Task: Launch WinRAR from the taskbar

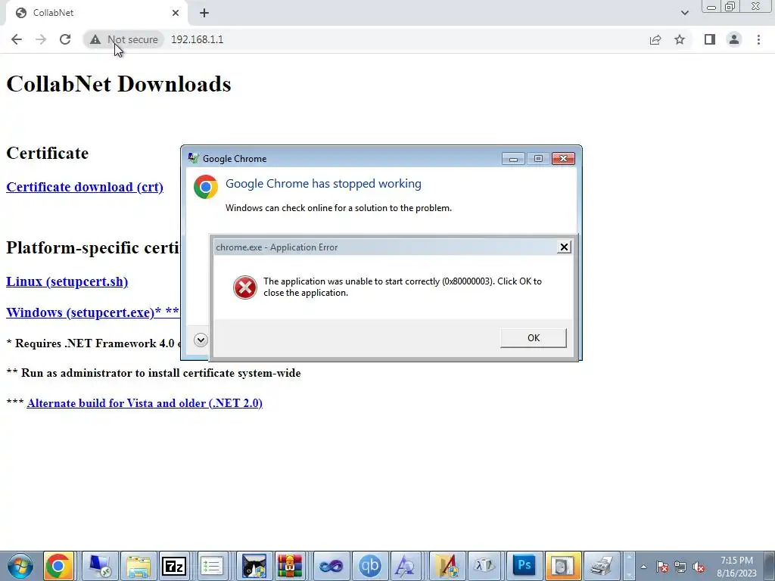Action: point(290,566)
